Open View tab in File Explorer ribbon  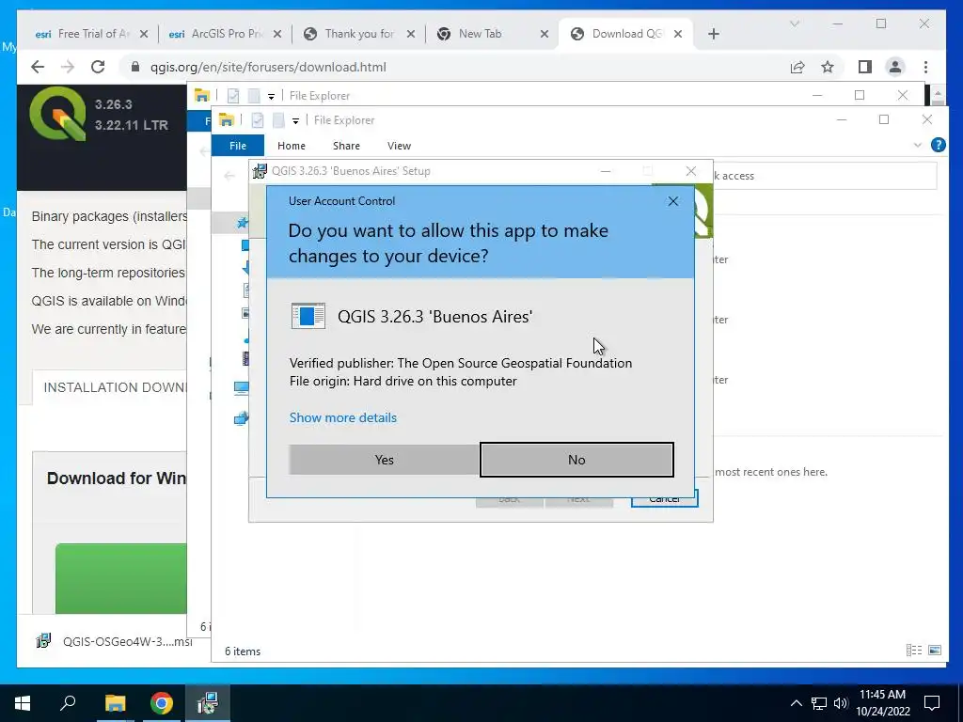[399, 146]
